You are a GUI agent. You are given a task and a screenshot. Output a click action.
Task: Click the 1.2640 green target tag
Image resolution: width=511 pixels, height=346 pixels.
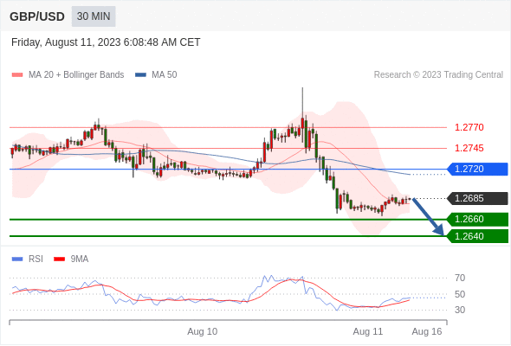pos(477,236)
